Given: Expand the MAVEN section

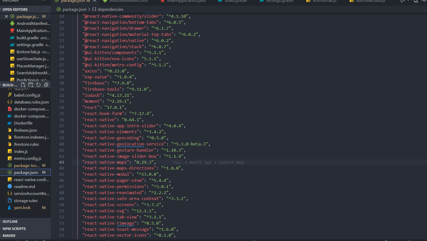Looking at the screenshot, I should click(8, 235).
